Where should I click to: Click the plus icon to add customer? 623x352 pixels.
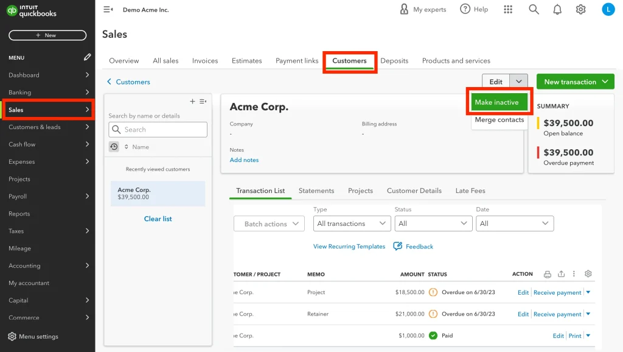192,102
